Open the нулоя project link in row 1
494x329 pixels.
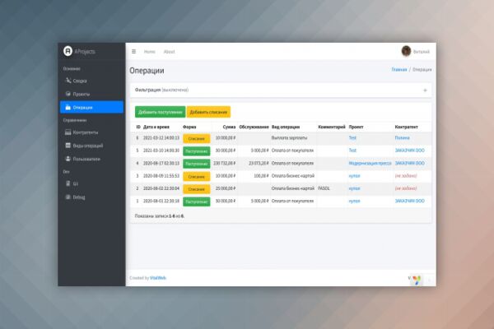pyautogui.click(x=354, y=201)
